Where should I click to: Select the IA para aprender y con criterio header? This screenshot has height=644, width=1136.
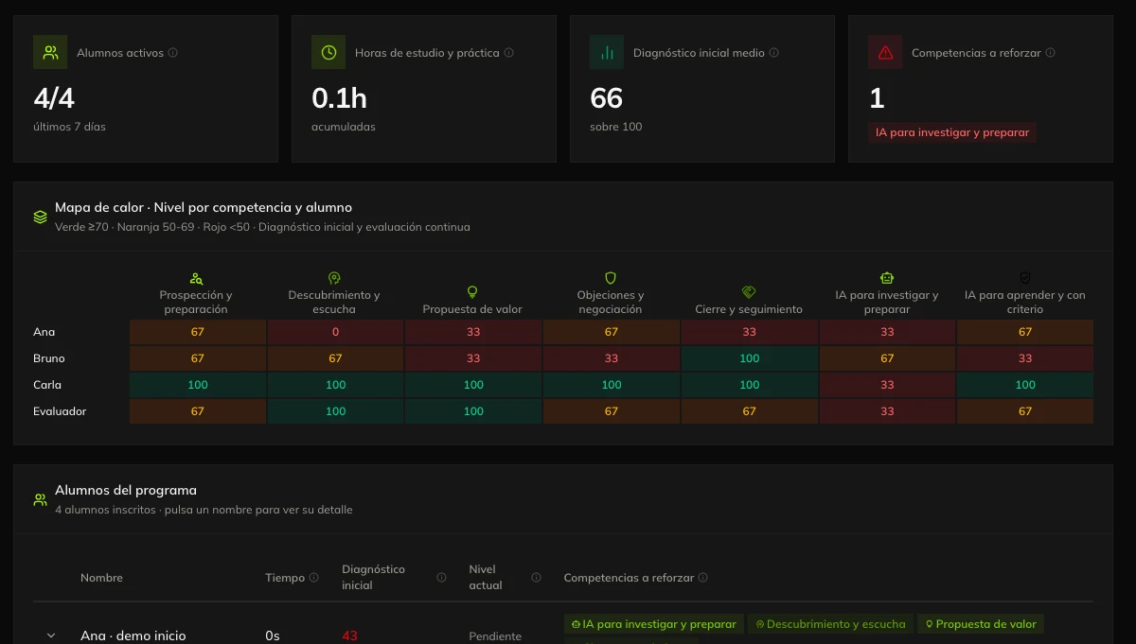point(1025,302)
